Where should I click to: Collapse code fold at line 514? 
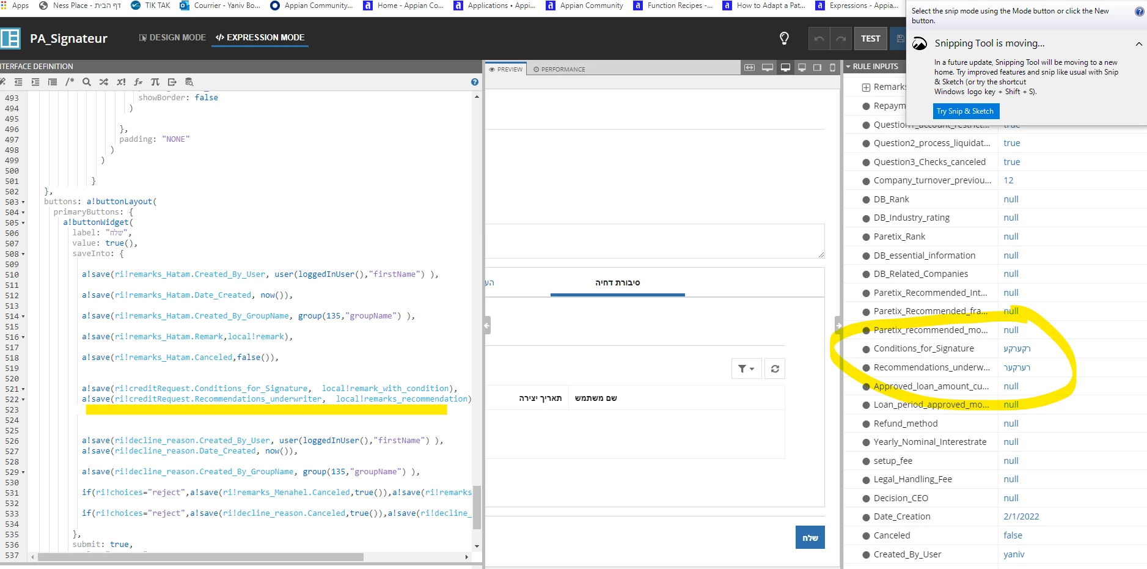[23, 317]
